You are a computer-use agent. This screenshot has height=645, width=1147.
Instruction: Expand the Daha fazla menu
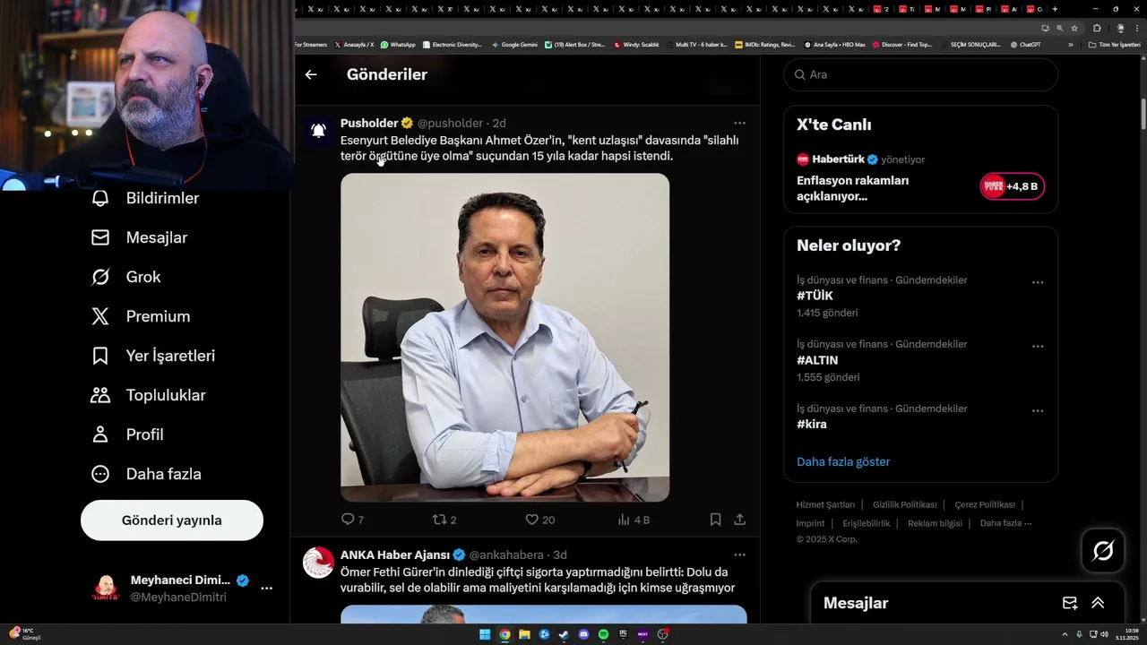click(146, 474)
